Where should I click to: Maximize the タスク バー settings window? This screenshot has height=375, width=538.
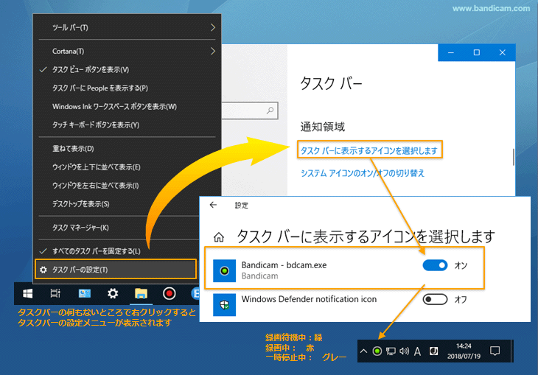[477, 52]
